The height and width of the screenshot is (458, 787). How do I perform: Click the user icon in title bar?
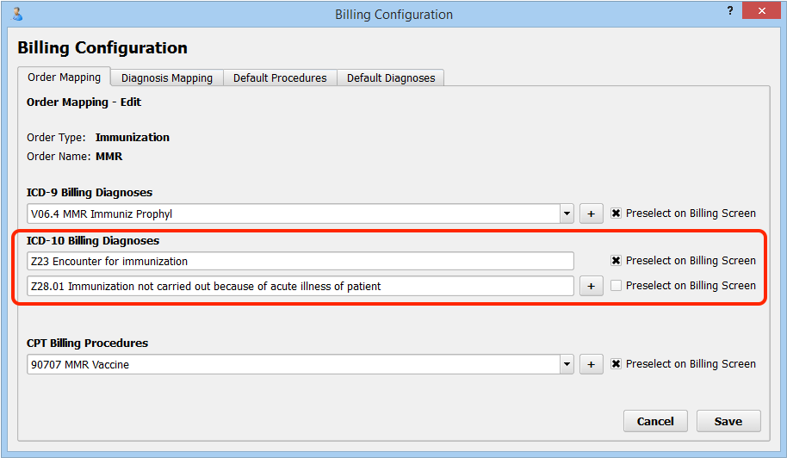pyautogui.click(x=17, y=14)
